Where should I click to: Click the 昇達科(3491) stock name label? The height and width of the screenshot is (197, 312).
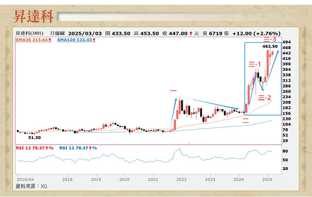[31, 33]
